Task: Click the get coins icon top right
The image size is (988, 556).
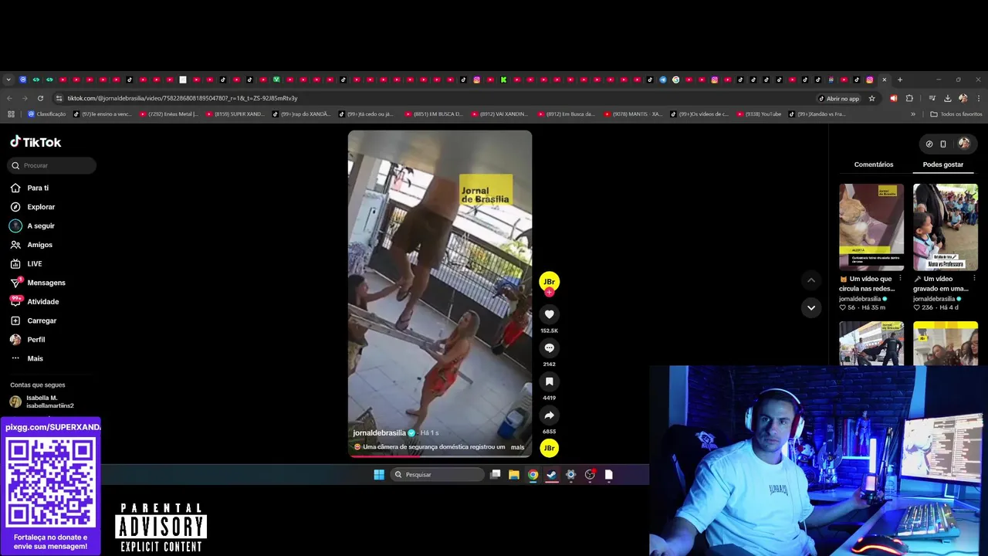Action: (x=929, y=144)
